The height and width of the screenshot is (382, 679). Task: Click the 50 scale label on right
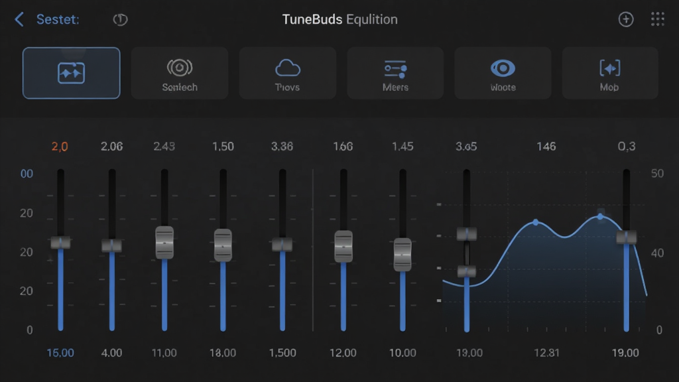coord(657,174)
